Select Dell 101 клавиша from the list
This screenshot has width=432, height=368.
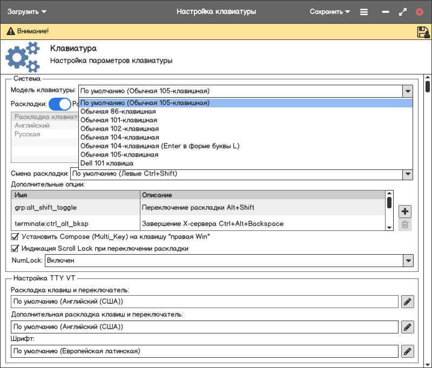coord(107,163)
